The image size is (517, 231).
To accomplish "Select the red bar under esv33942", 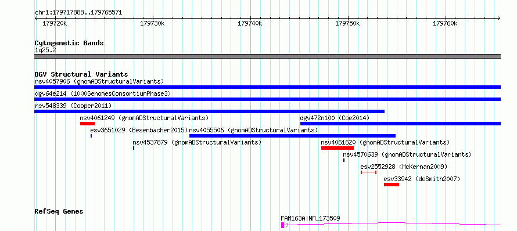I will coord(392,185).
